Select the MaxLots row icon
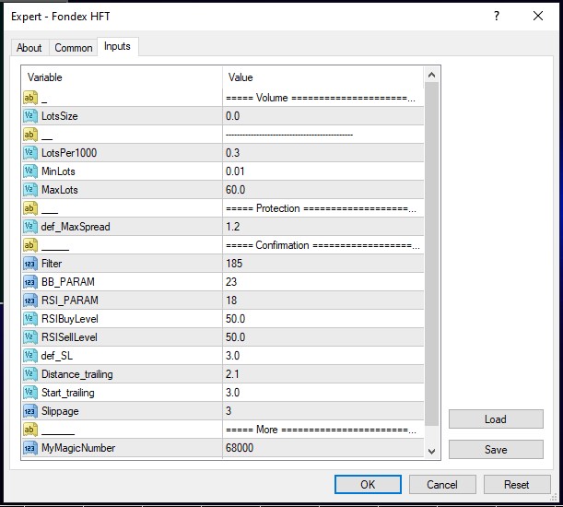563x507 pixels. [x=30, y=190]
